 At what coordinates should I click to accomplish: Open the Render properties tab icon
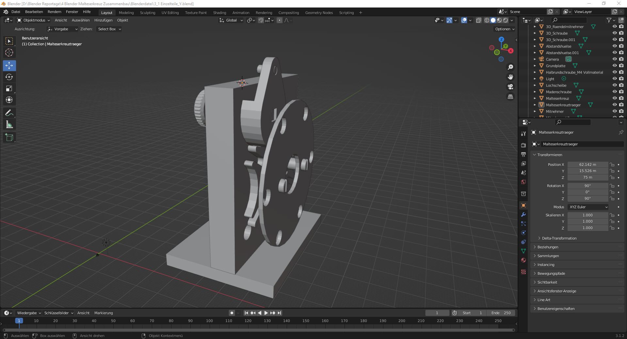(523, 145)
